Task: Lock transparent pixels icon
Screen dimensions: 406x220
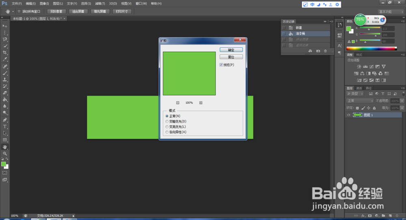Action: pyautogui.click(x=357, y=108)
